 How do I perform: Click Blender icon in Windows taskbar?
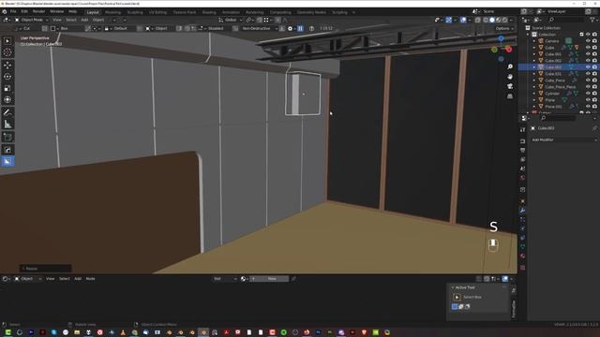[x=203, y=332]
